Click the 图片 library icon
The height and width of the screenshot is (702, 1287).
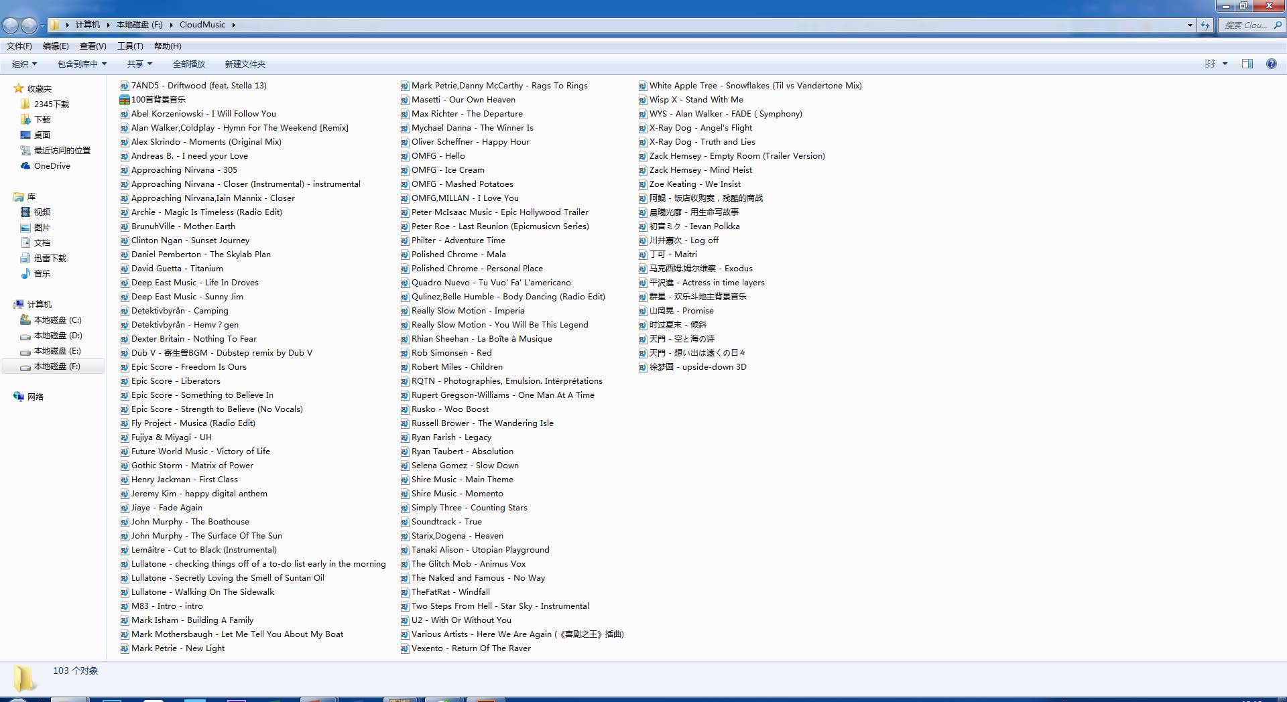(25, 228)
